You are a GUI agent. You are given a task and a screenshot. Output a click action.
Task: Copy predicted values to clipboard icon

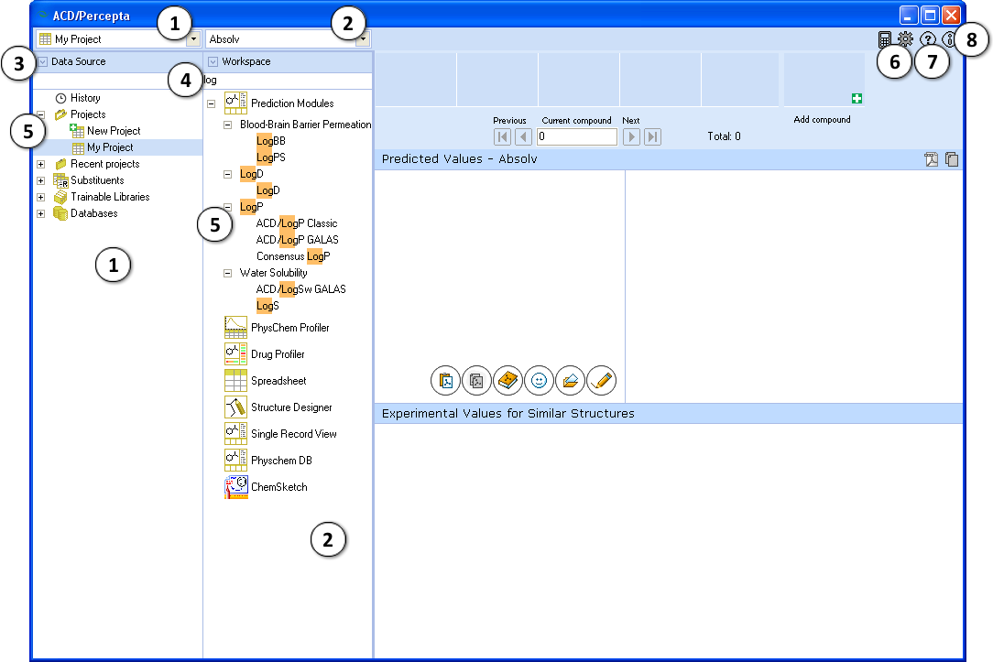(951, 159)
